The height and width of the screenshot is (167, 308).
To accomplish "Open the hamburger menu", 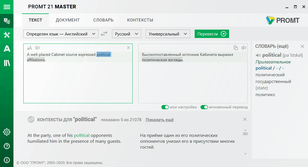I will pos(7,7).
